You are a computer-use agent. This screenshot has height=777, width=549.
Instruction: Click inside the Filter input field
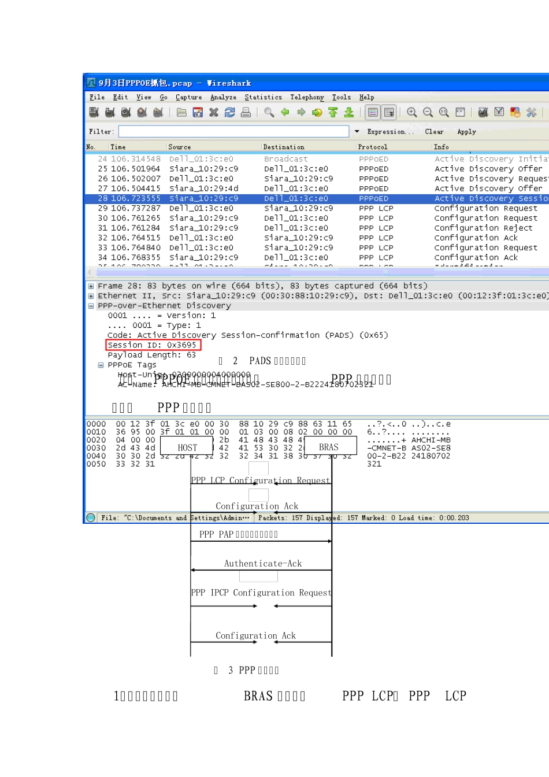pos(234,132)
